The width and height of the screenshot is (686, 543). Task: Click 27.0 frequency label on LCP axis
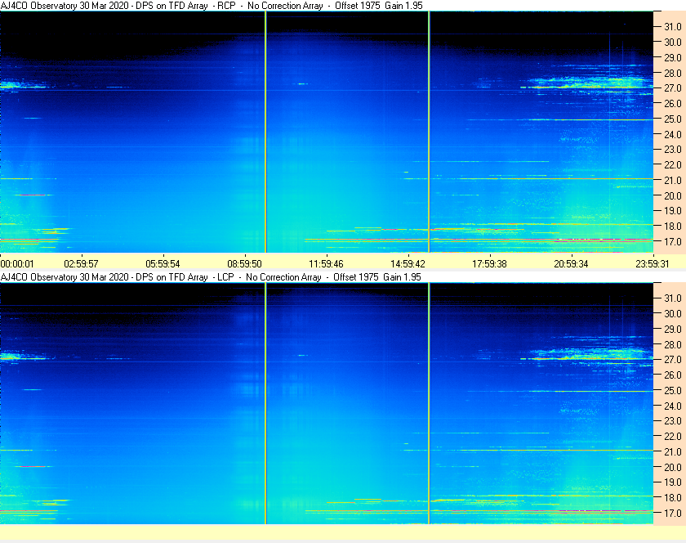673,359
